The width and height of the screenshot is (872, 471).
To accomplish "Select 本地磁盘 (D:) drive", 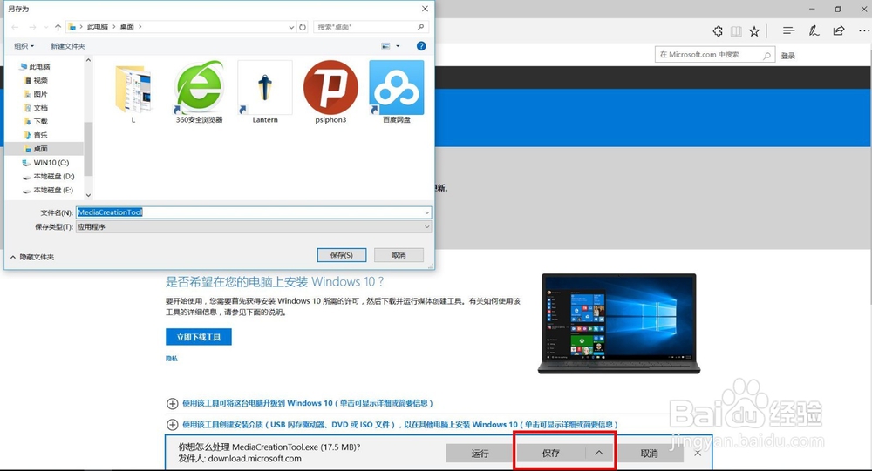I will (48, 176).
